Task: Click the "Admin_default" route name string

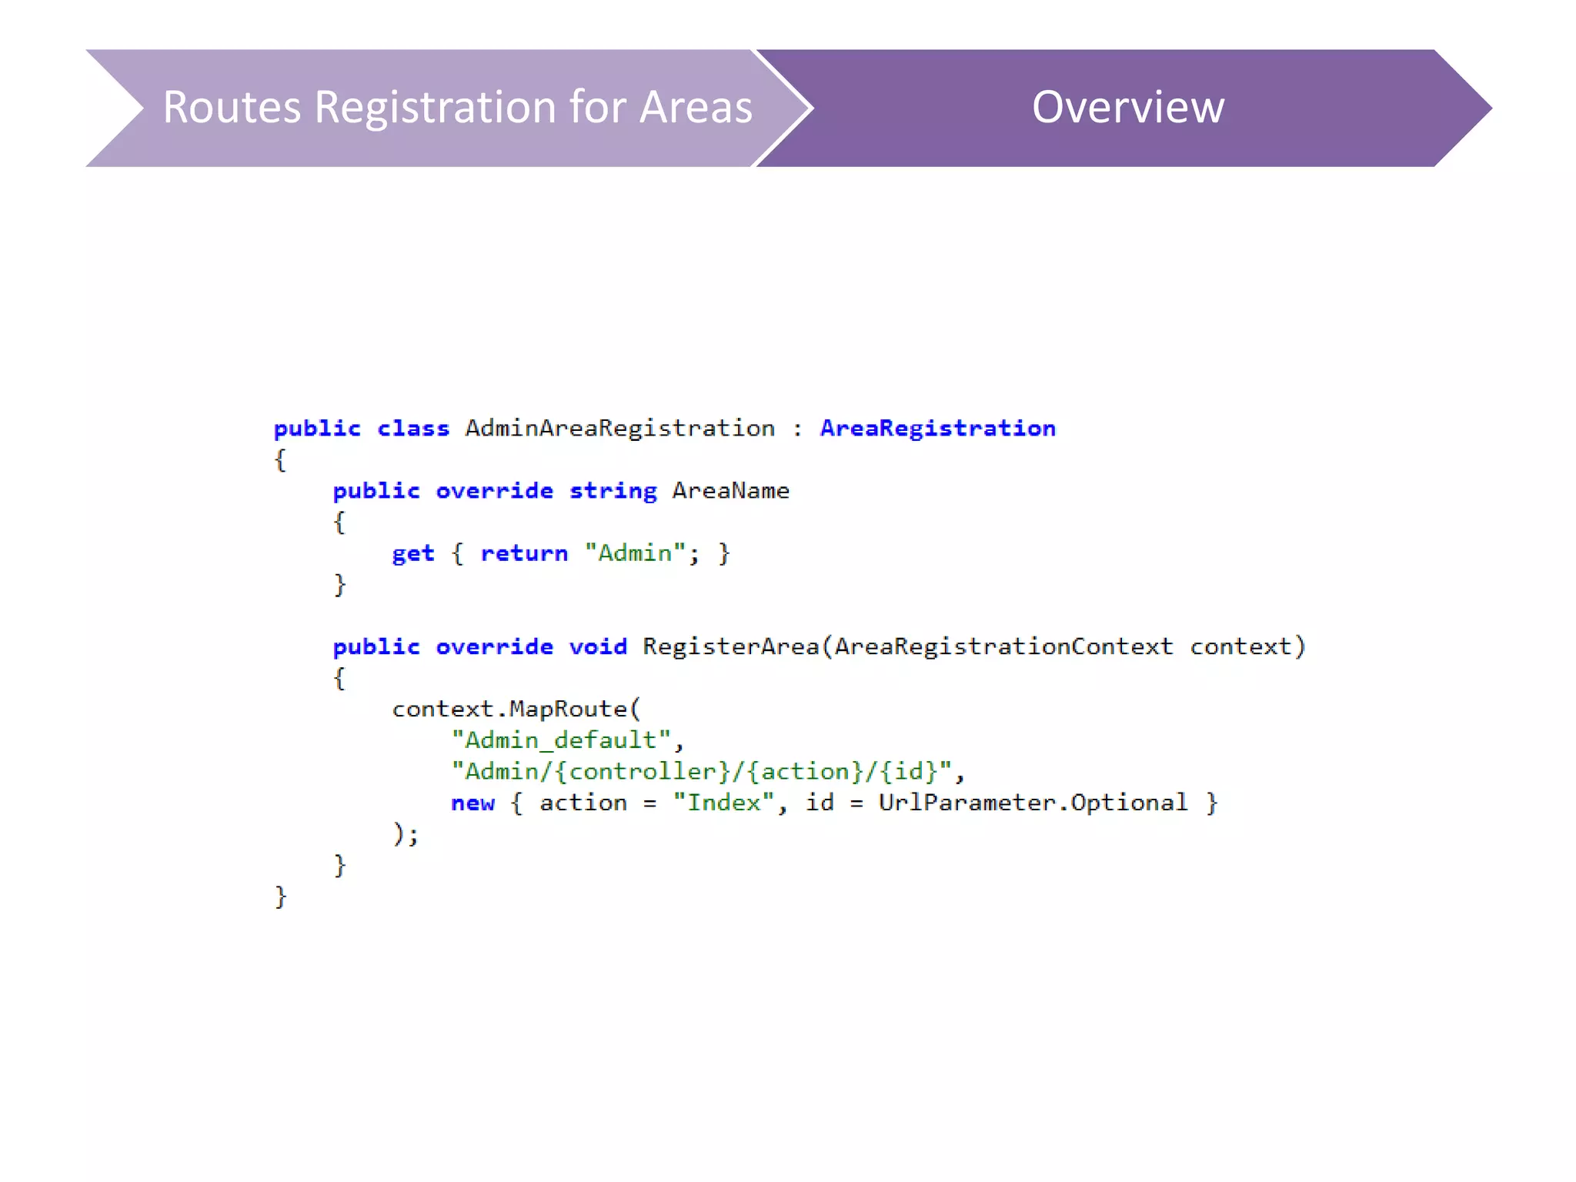Action: coord(560,740)
